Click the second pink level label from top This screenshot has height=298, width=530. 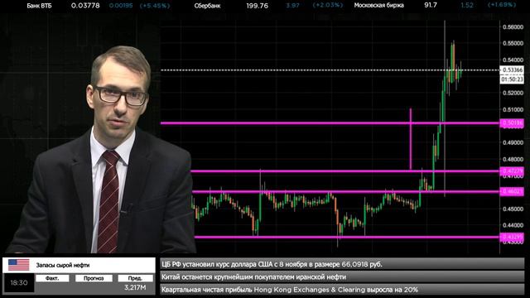pos(512,171)
